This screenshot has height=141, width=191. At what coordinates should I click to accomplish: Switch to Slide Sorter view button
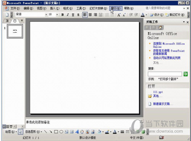pos(8,126)
